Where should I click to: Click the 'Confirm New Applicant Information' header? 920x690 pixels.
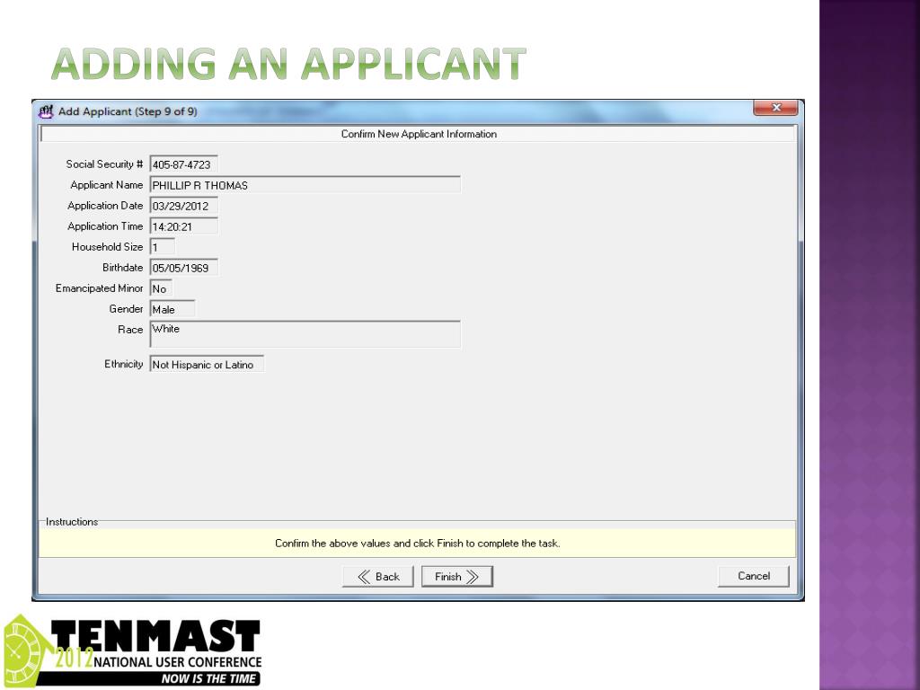[419, 134]
